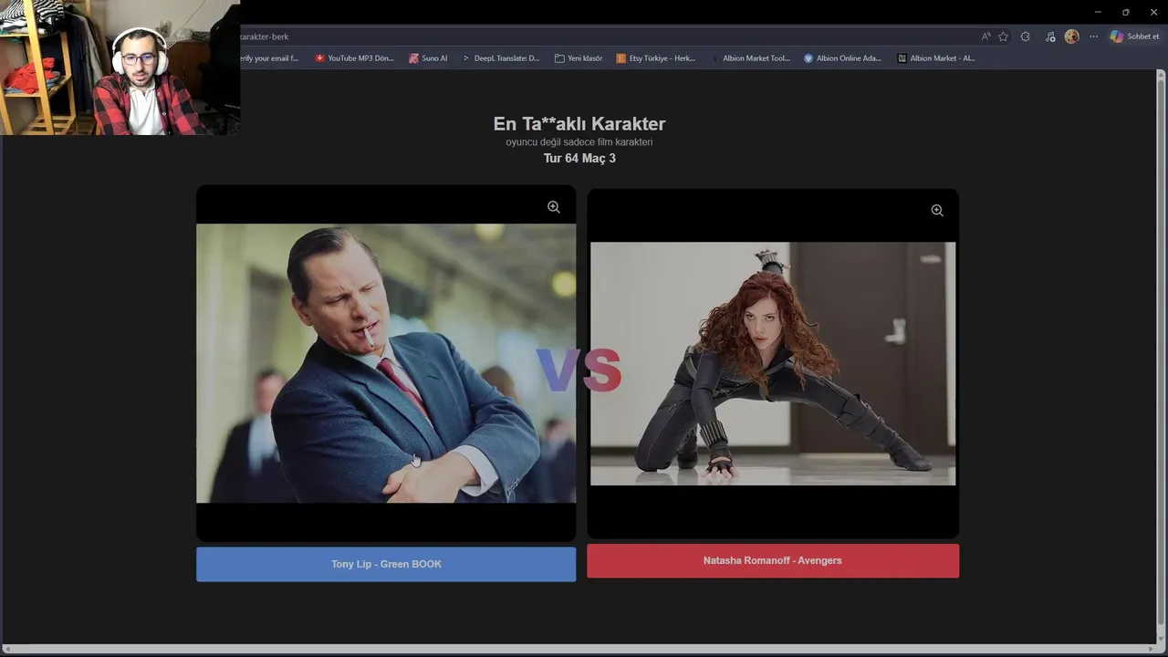Open the Albion Market - Al... bookmark
This screenshot has height=657, width=1168.
point(936,58)
